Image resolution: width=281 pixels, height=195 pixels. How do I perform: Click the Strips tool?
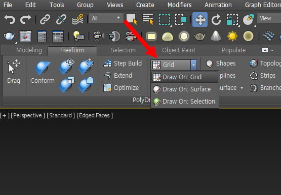[263, 76]
